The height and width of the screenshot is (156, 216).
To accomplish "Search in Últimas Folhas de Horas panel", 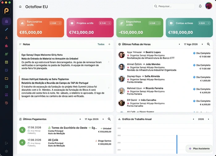I will tap(208, 44).
